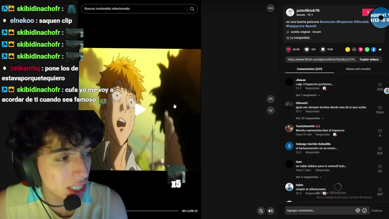Click the #corecore hashtag
389x219 pixels.
point(327,22)
